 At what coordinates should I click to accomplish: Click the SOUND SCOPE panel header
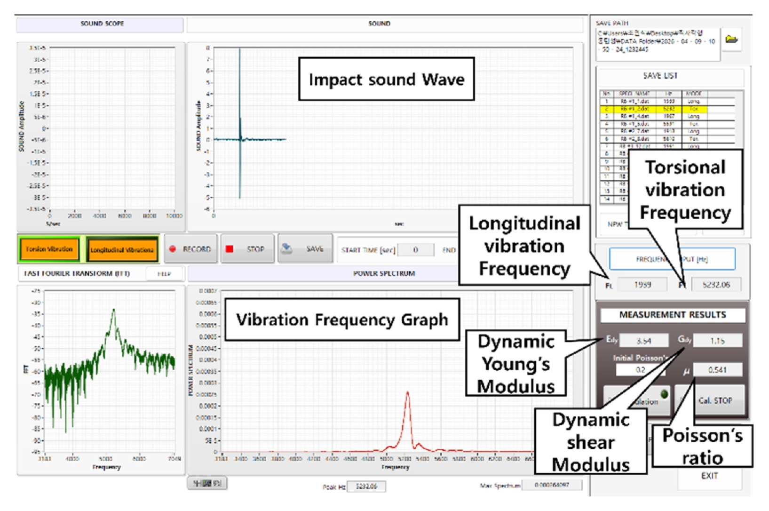coord(100,24)
